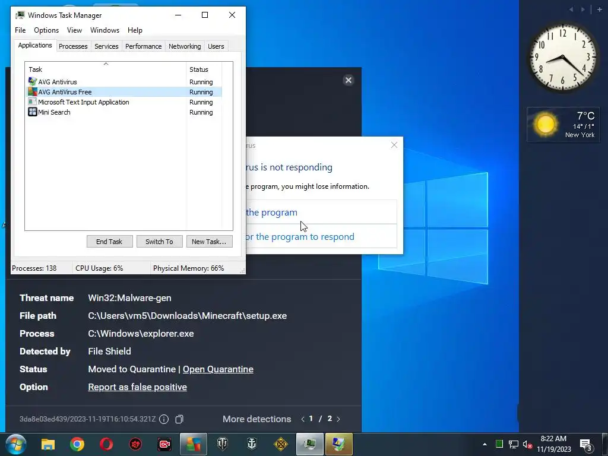Click the info icon next to detection ID
The image size is (608, 456).
tap(164, 419)
